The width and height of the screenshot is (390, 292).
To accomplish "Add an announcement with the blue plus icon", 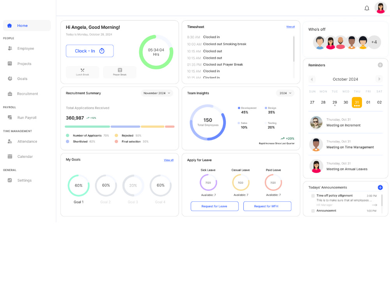I will (x=380, y=188).
